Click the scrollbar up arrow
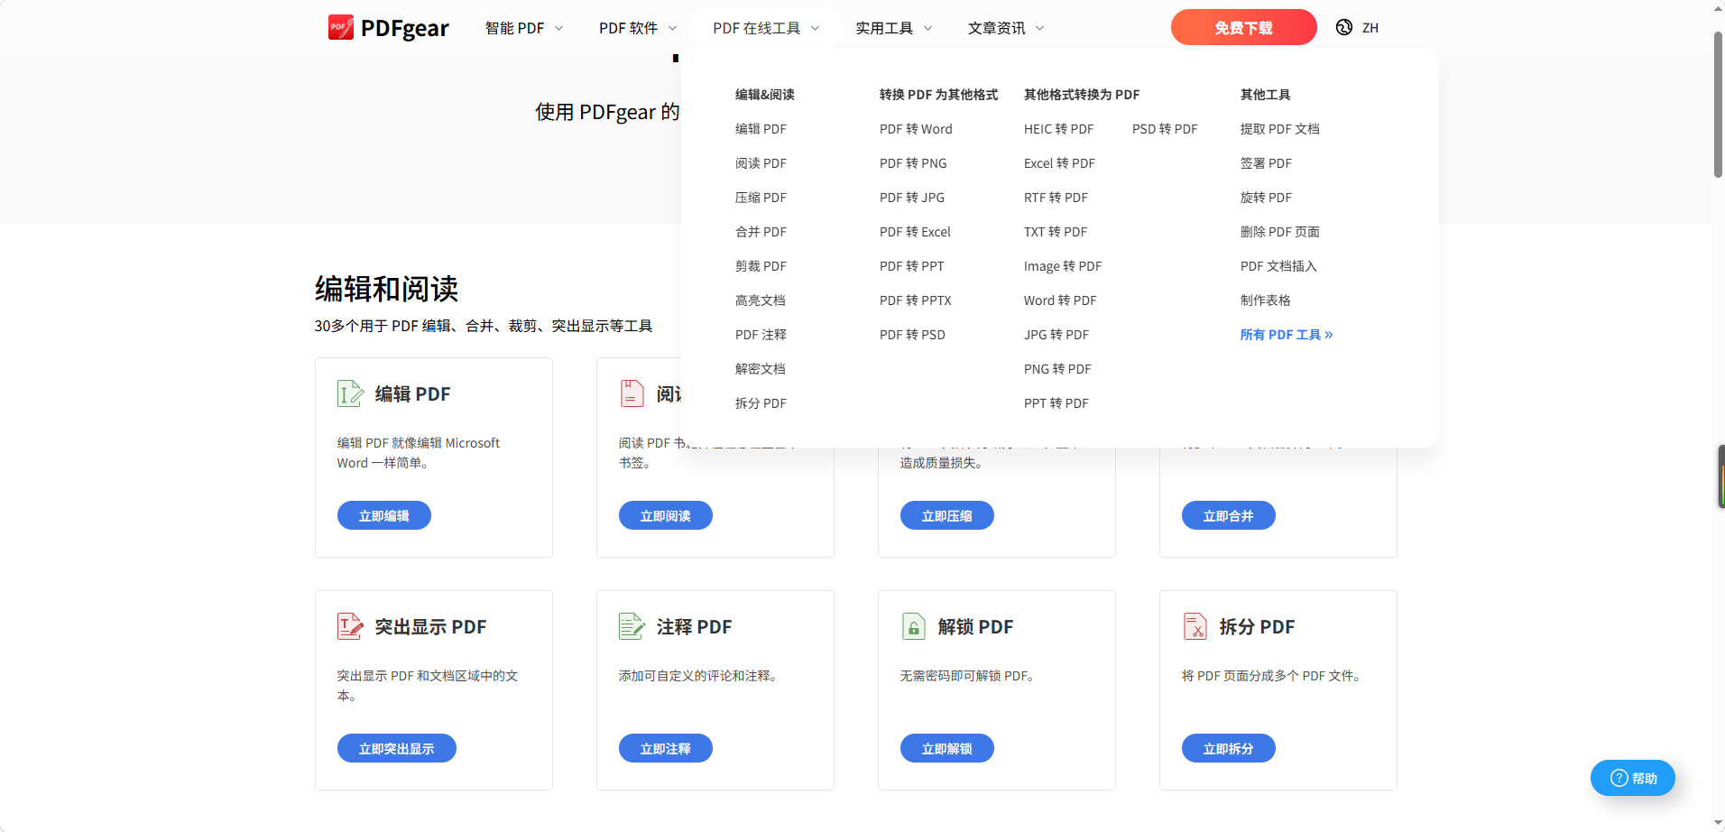Image resolution: width=1725 pixels, height=832 pixels. [1718, 8]
